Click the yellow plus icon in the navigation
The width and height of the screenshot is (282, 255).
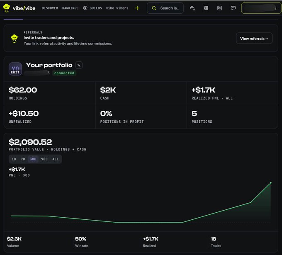[137, 8]
